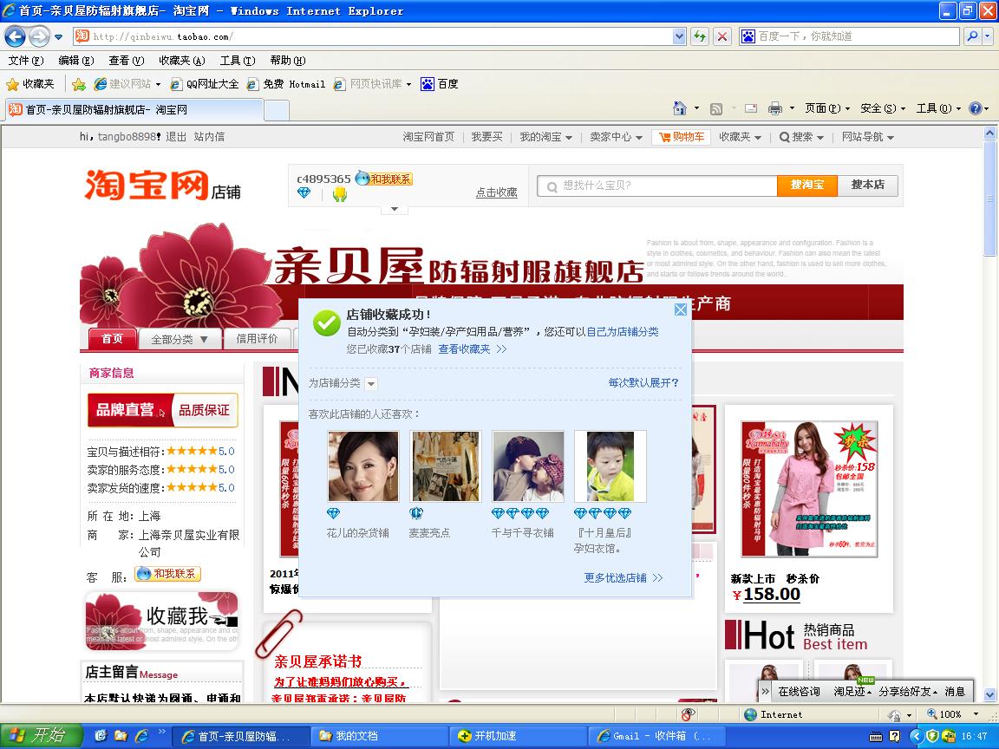999x749 pixels.
Task: Click the Taobao search box 想找什么宝贝
Action: [x=656, y=186]
